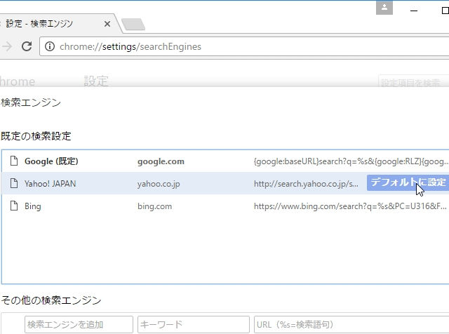Select the 設定 - 検索エンジン tab
The image size is (449, 334).
58,23
